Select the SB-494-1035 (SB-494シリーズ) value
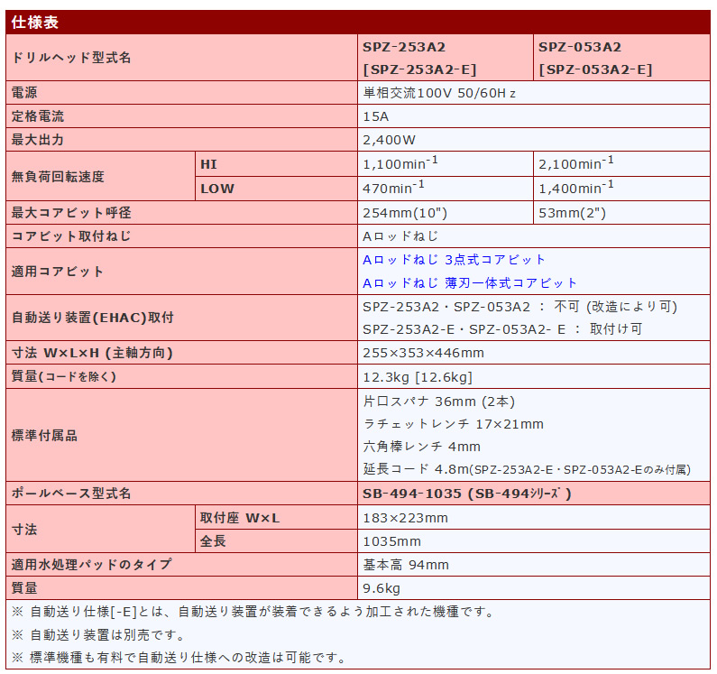717x674 pixels. pos(467,494)
